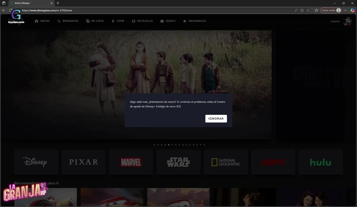Open Búsqueda search in the navigation bar
The height and width of the screenshot is (207, 357).
point(68,21)
